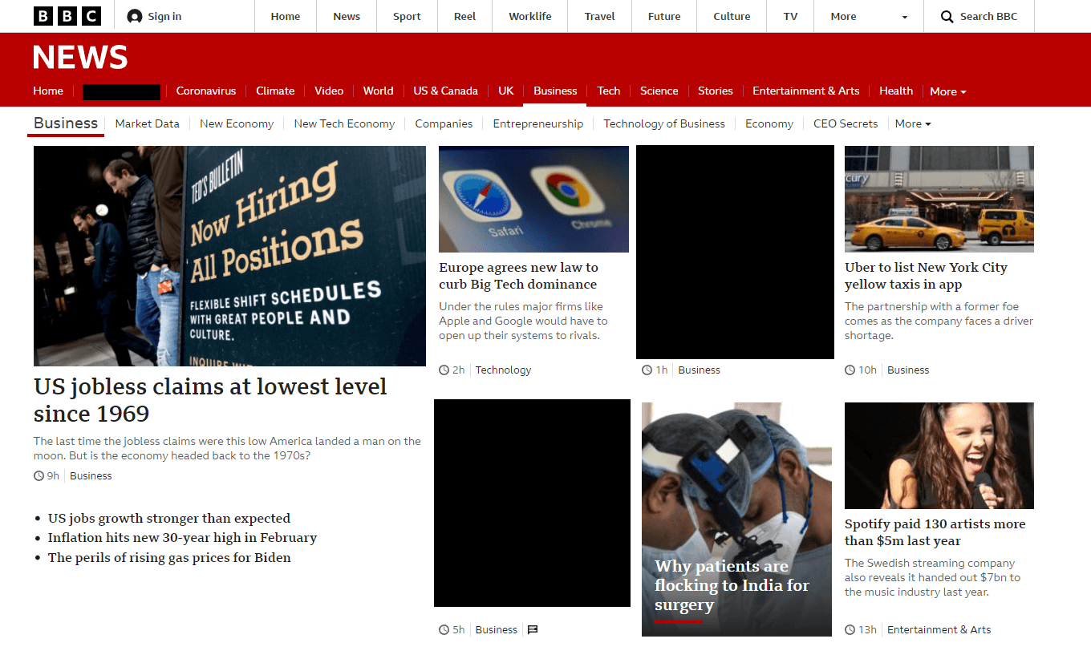Click the clock icon beside 9h timestamp
The height and width of the screenshot is (667, 1091).
pos(39,476)
